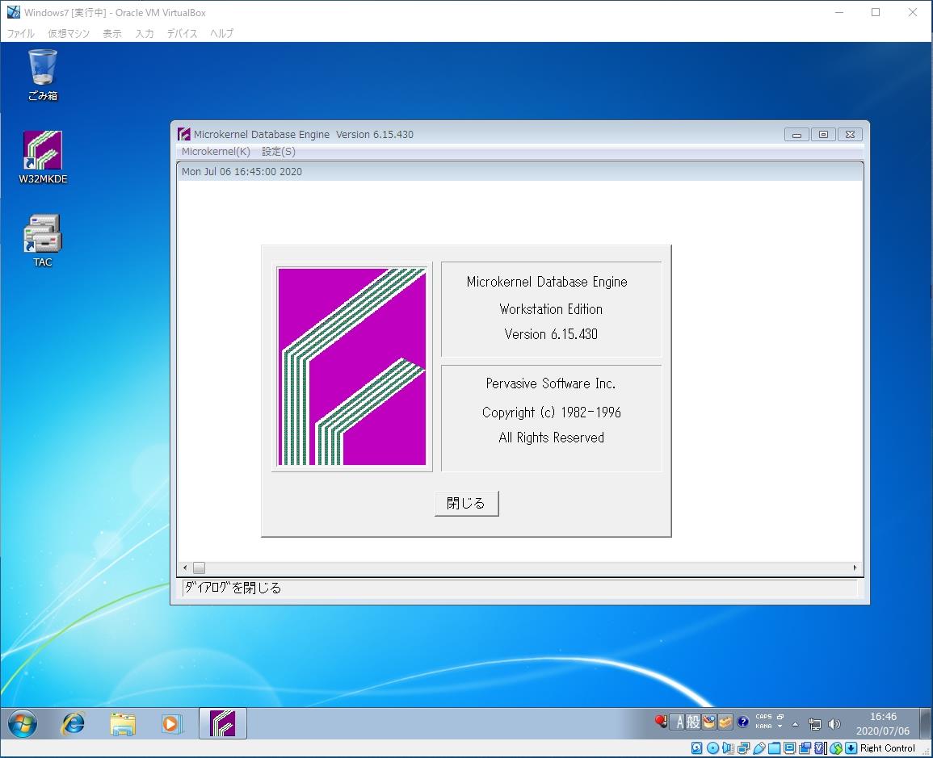Click the 'Right Control' host key label
Image resolution: width=933 pixels, height=758 pixels.
(887, 748)
